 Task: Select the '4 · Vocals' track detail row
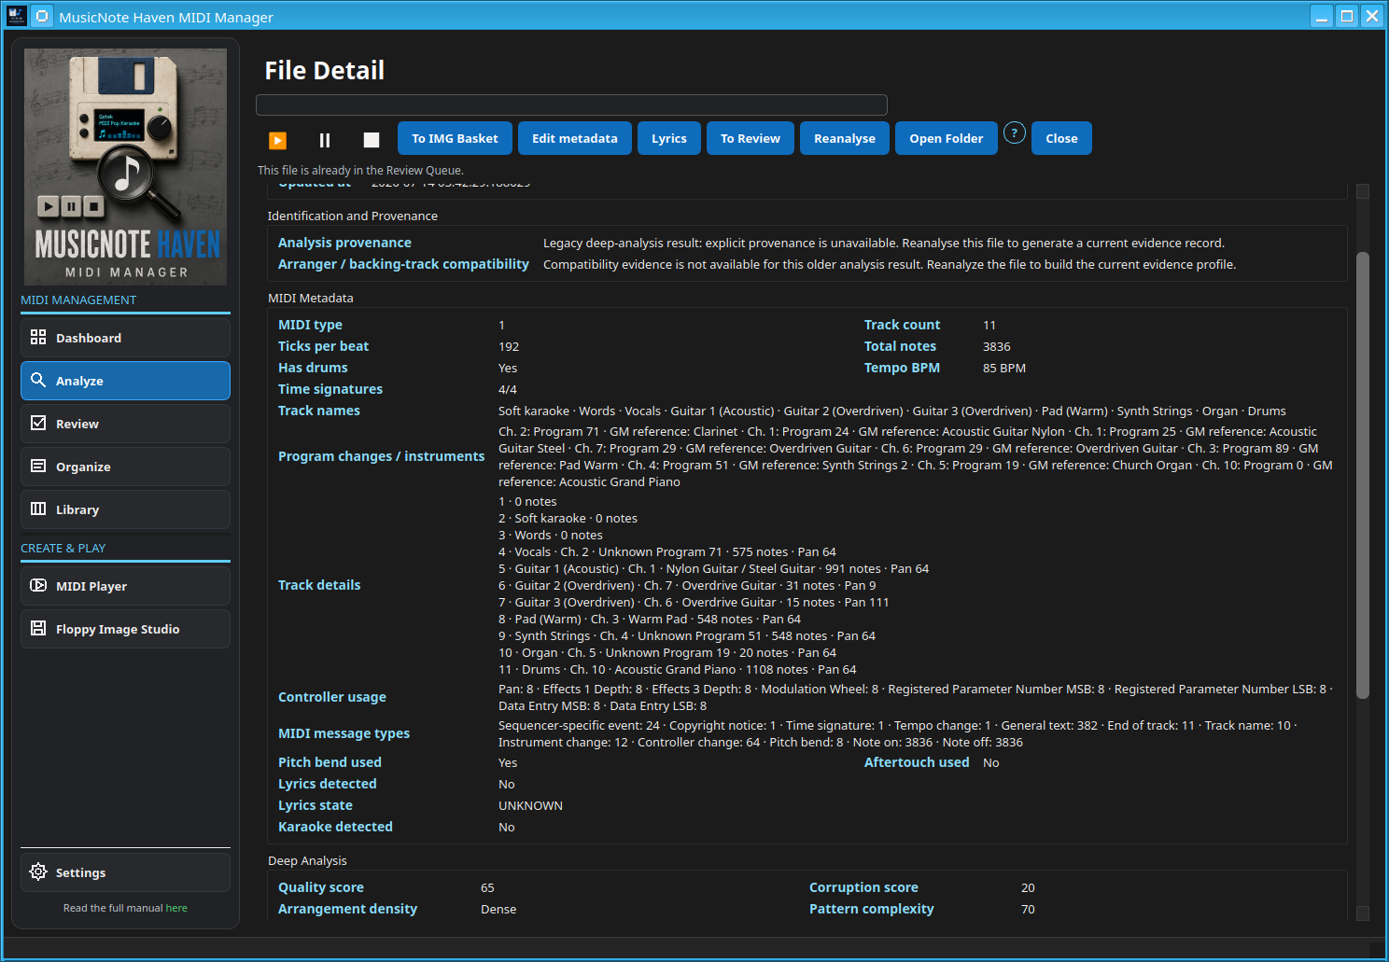pyautogui.click(x=667, y=551)
